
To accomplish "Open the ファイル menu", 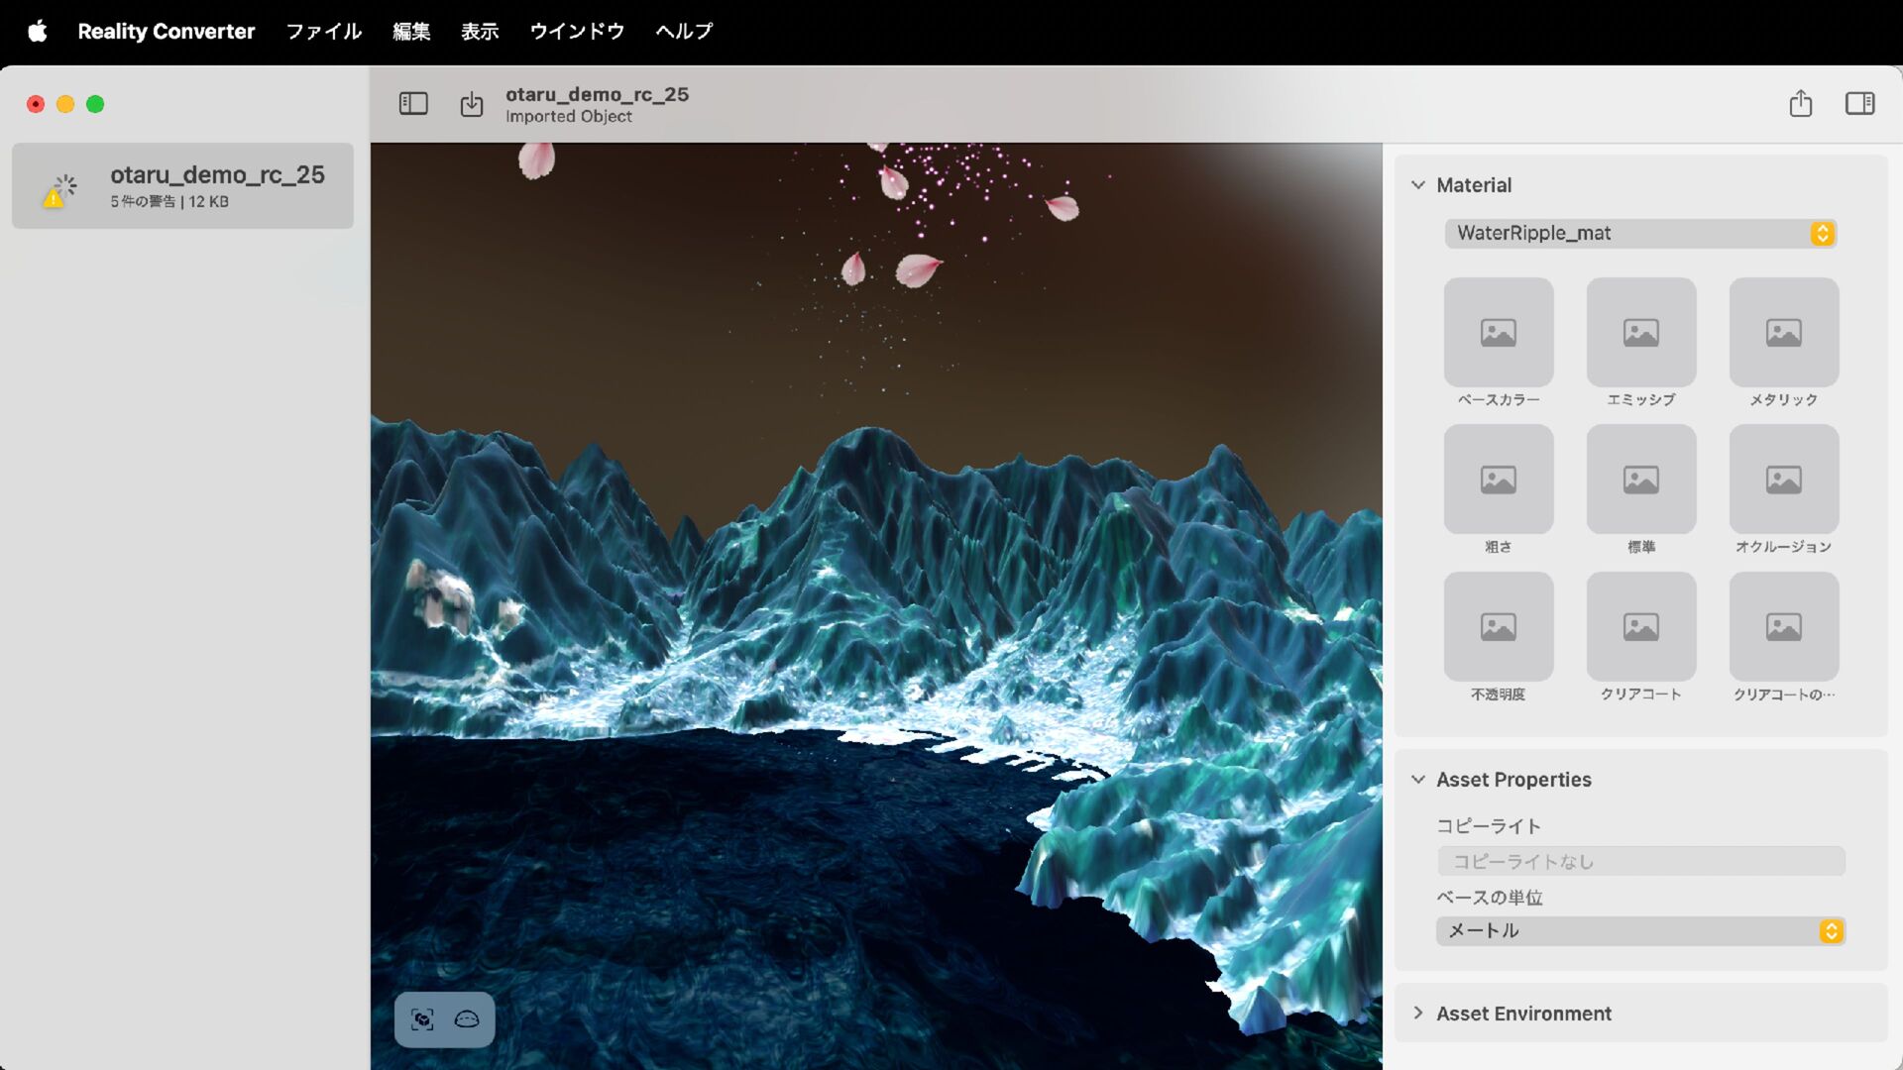I will click(323, 31).
